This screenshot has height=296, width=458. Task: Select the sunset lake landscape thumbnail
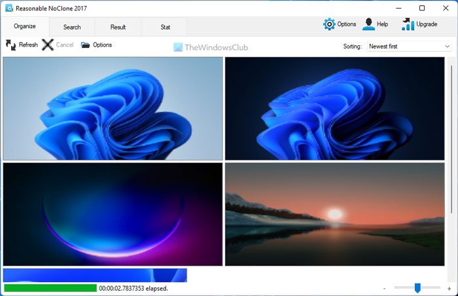click(335, 214)
